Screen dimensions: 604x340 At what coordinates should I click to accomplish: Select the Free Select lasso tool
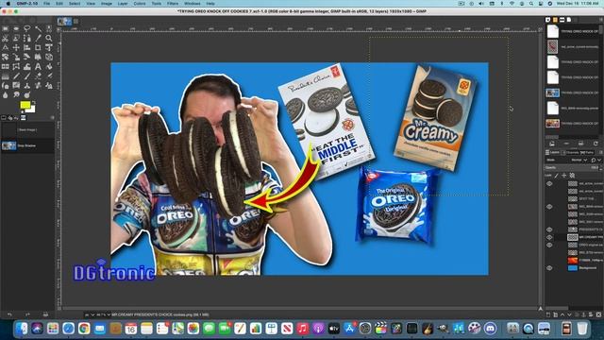click(x=27, y=28)
